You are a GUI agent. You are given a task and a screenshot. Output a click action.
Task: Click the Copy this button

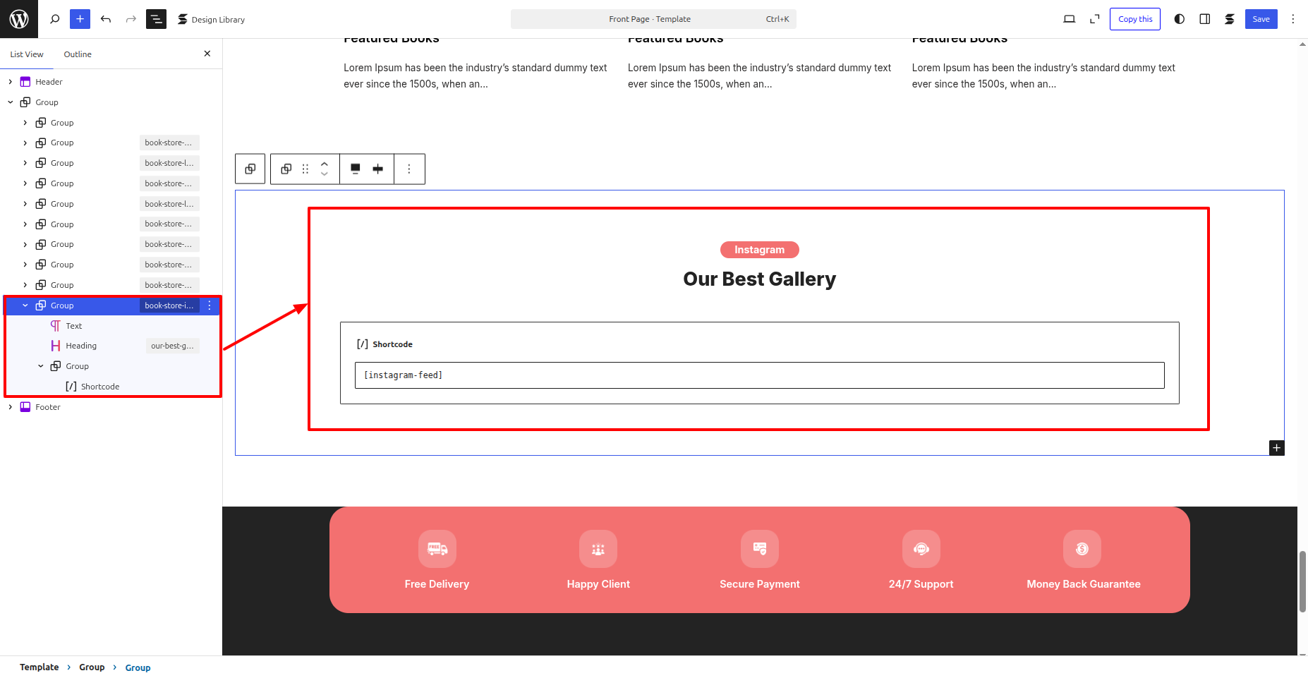tap(1134, 19)
